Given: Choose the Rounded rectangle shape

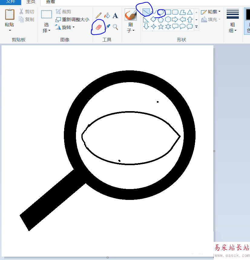Looking at the screenshot, I should (175, 12).
